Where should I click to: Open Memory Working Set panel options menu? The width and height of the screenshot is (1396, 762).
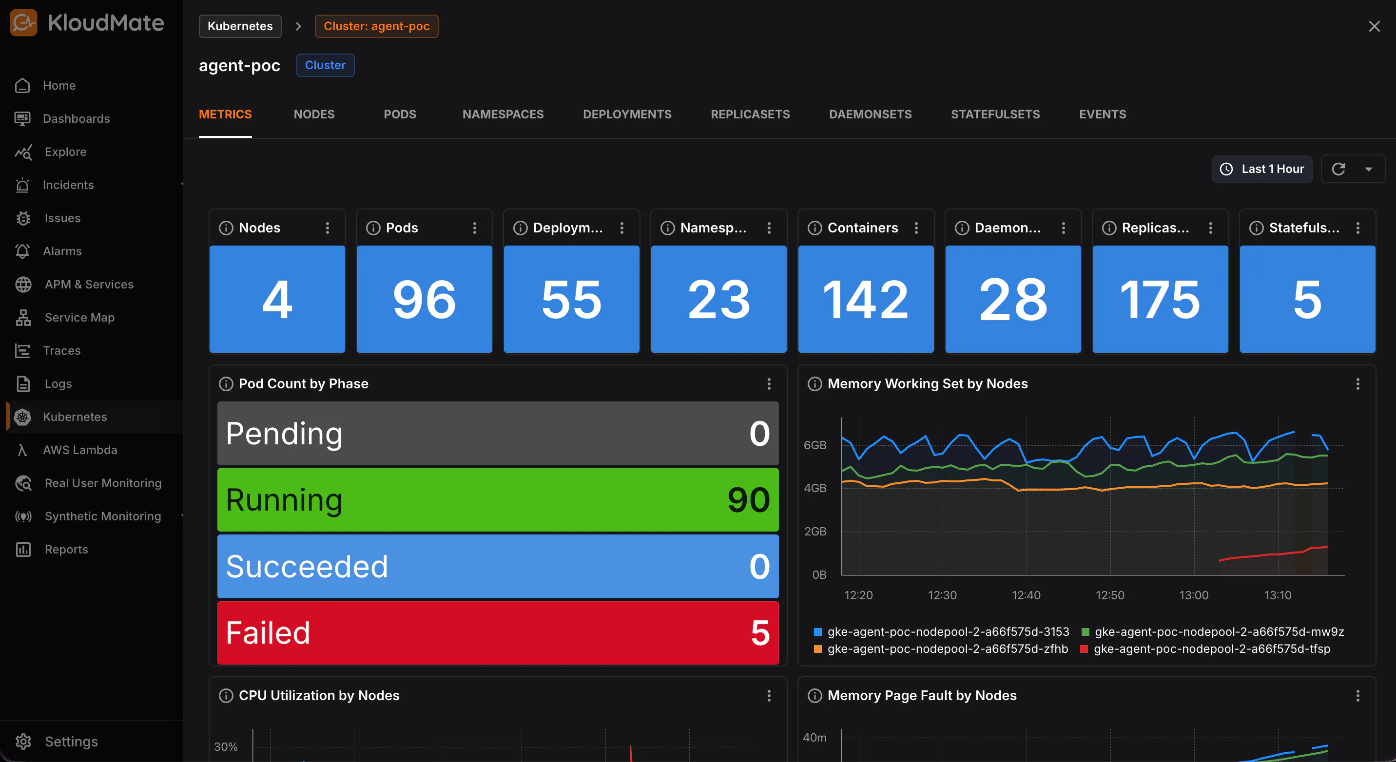pos(1358,384)
